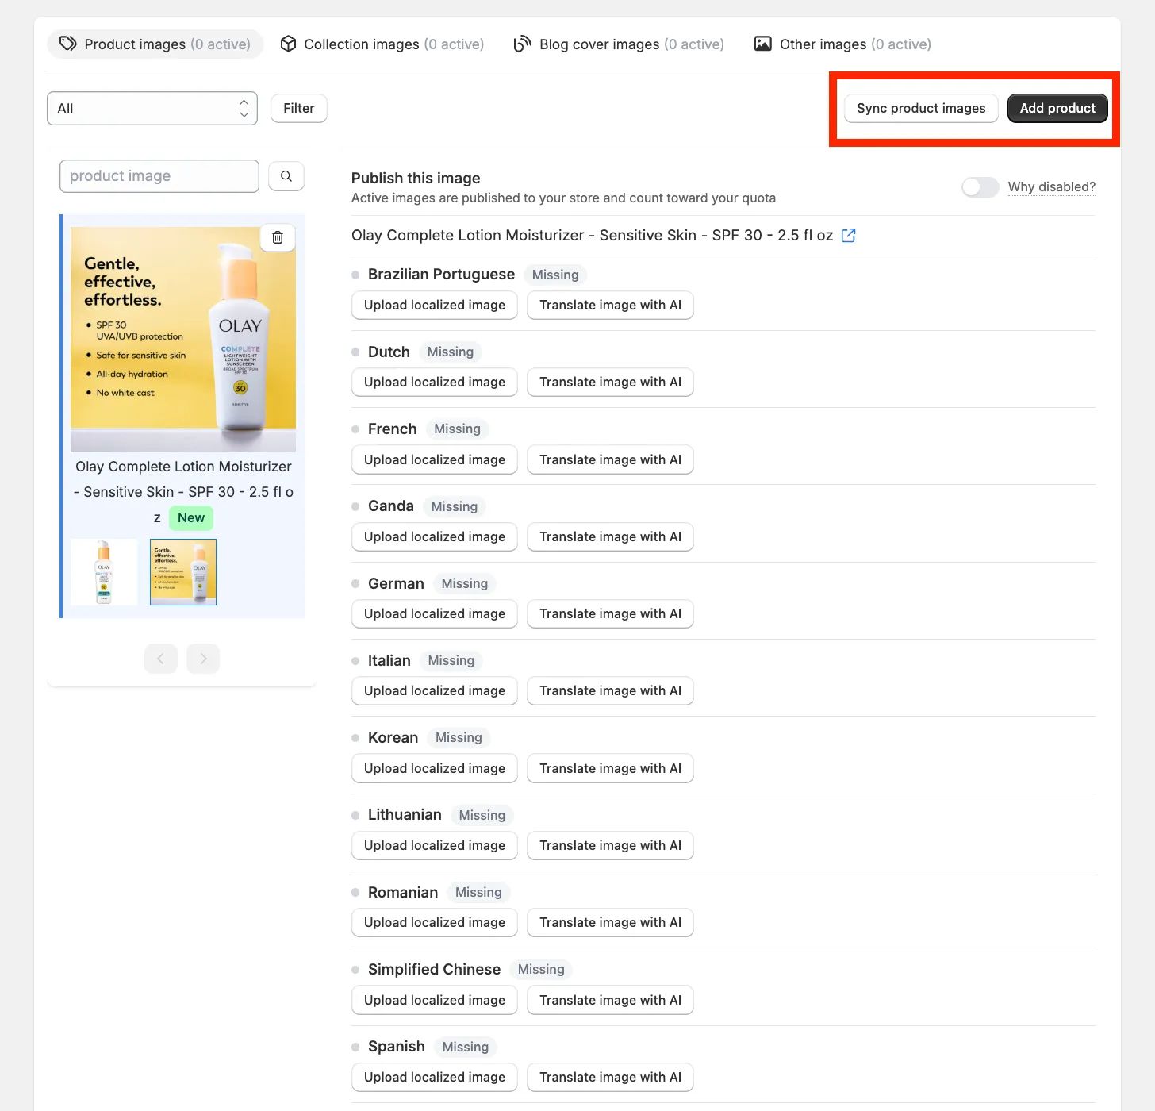Translate Brazilian Portuguese image with AI
This screenshot has width=1155, height=1111.
tap(611, 306)
